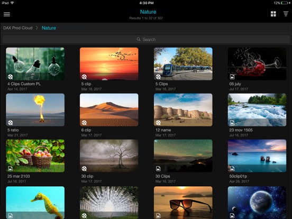Click reel icon on 30 clip thumbnail
This screenshot has width=292, height=219.
(x=84, y=169)
